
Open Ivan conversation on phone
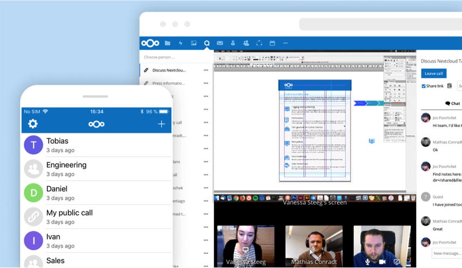pyautogui.click(x=96, y=241)
